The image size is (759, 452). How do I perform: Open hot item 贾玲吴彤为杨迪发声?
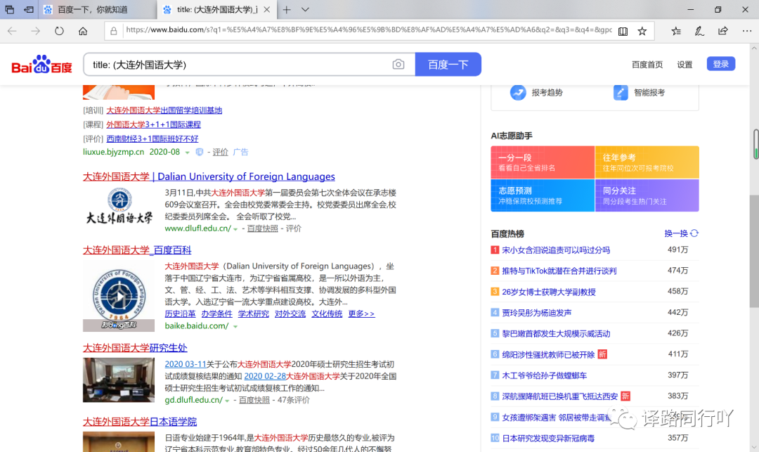click(x=536, y=313)
